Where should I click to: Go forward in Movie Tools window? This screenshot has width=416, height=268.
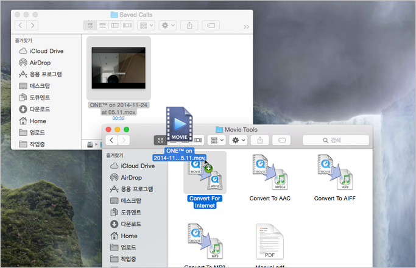124,140
